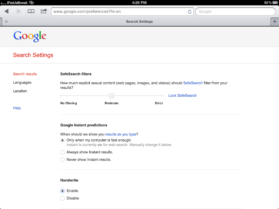This screenshot has height=209, width=279.
Task: Tap the Google search field
Action: pos(235,11)
